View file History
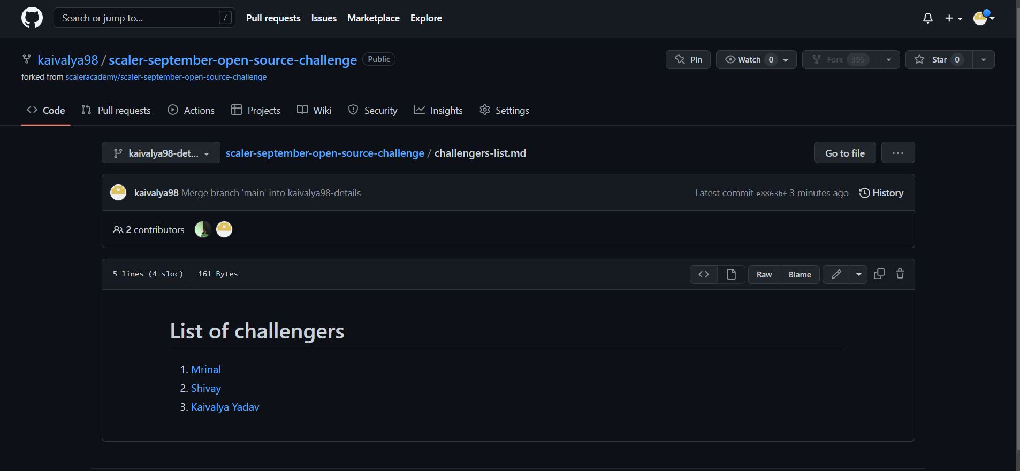 [x=881, y=193]
